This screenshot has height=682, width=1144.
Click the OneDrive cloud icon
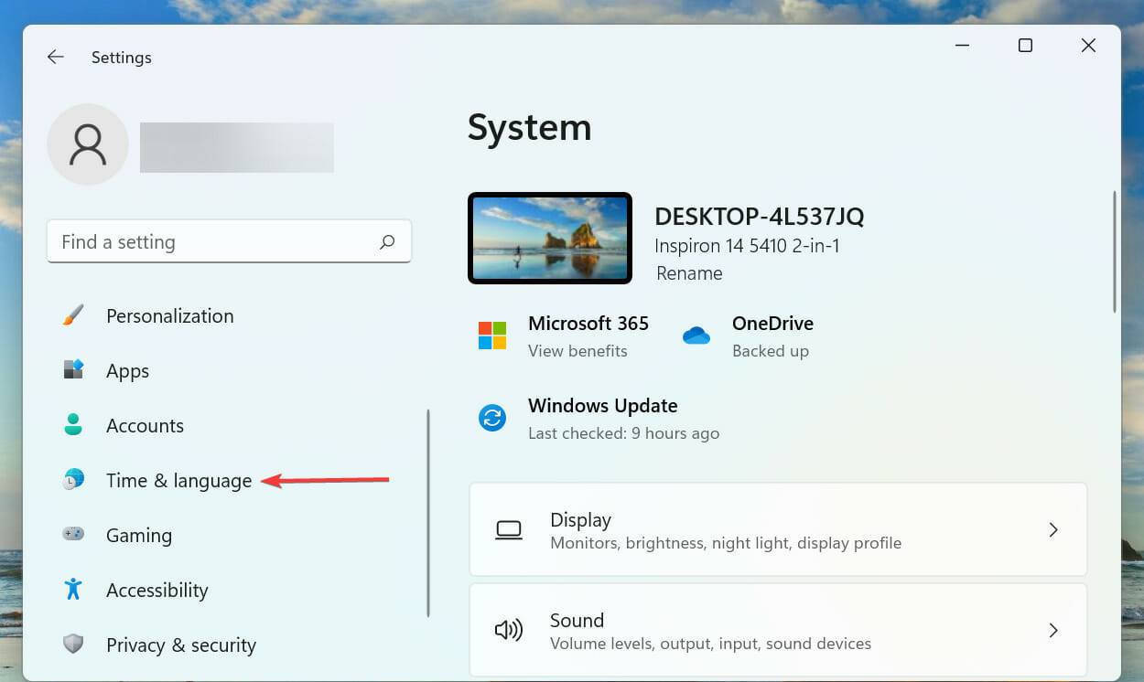696,336
